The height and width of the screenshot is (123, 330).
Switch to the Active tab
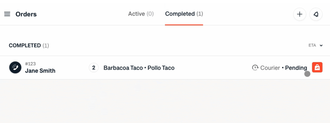pos(141,14)
